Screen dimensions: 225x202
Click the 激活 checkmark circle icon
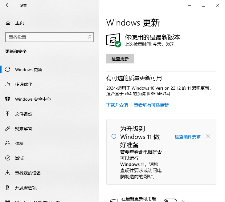coord(8,158)
